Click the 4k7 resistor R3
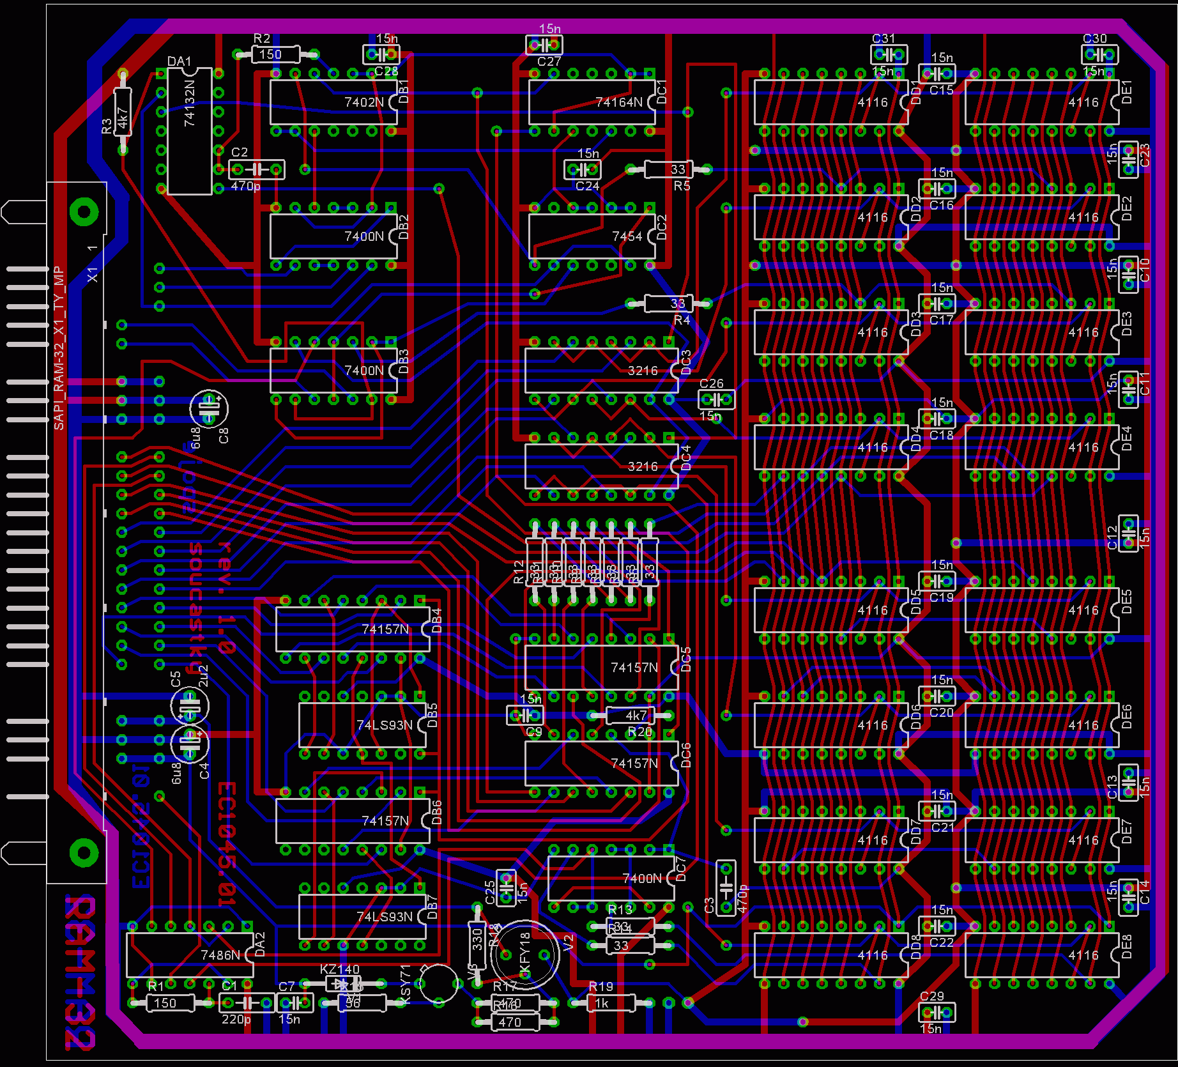 pyautogui.click(x=123, y=112)
